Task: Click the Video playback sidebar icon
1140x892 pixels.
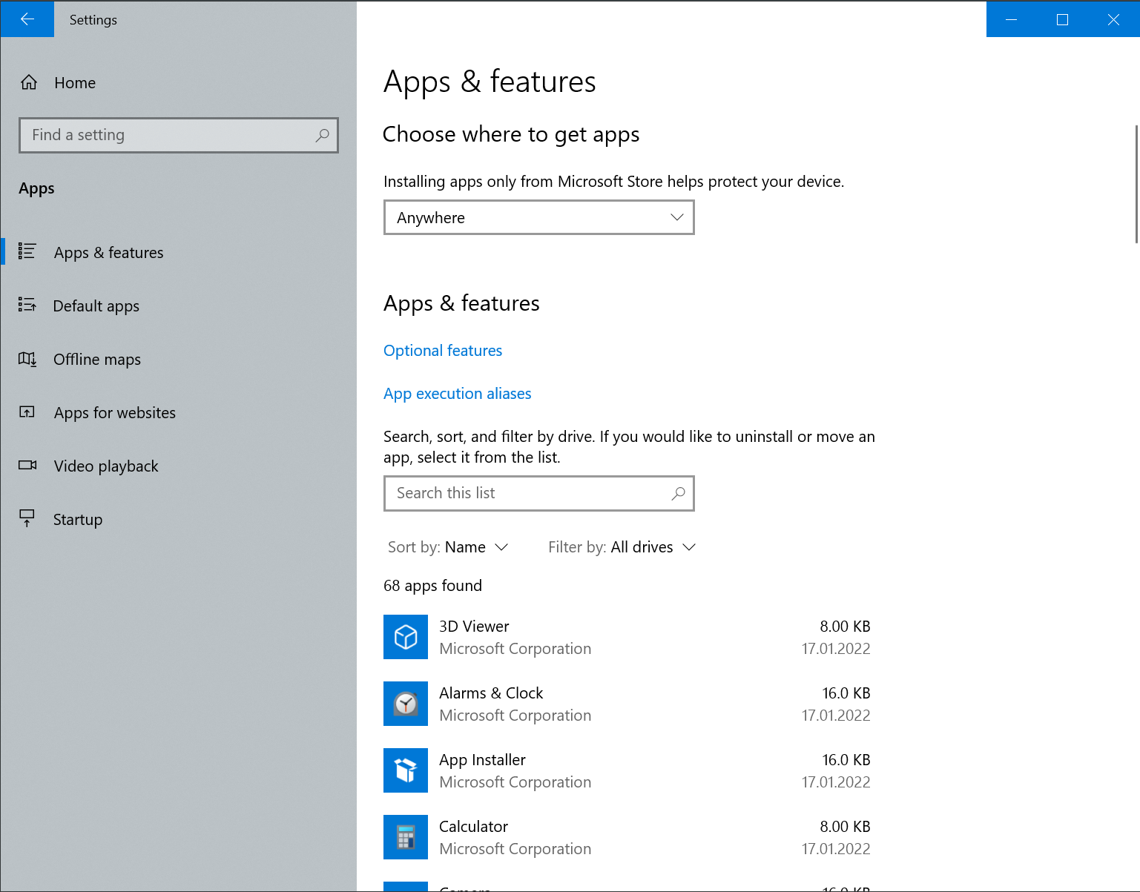Action: [27, 466]
